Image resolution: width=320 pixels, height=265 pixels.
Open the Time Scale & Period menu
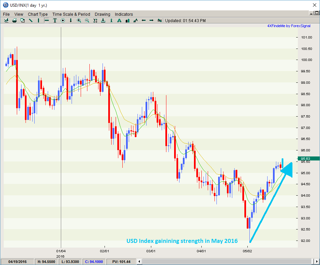(71, 14)
